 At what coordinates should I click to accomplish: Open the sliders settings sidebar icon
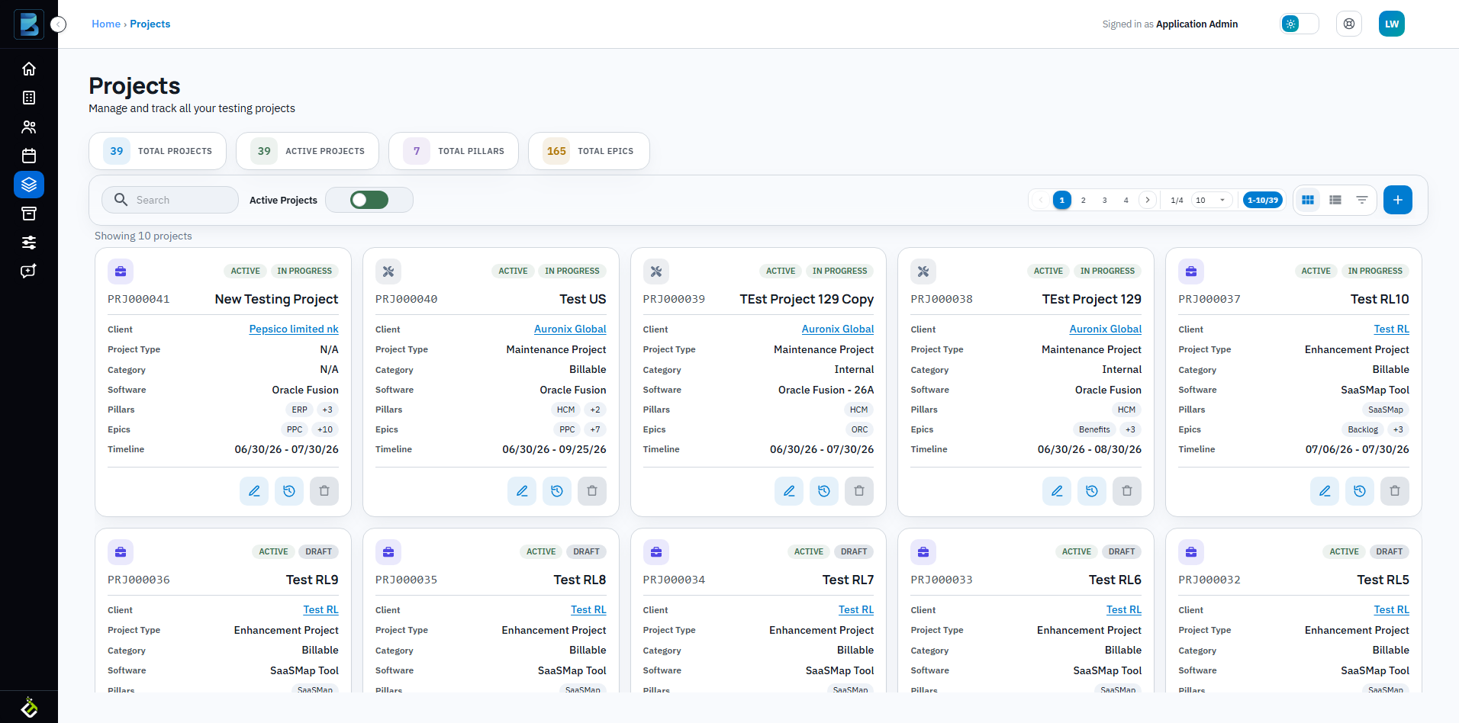[x=29, y=243]
